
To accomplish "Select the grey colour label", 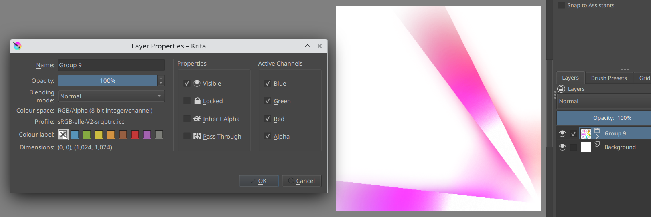I will click(159, 134).
